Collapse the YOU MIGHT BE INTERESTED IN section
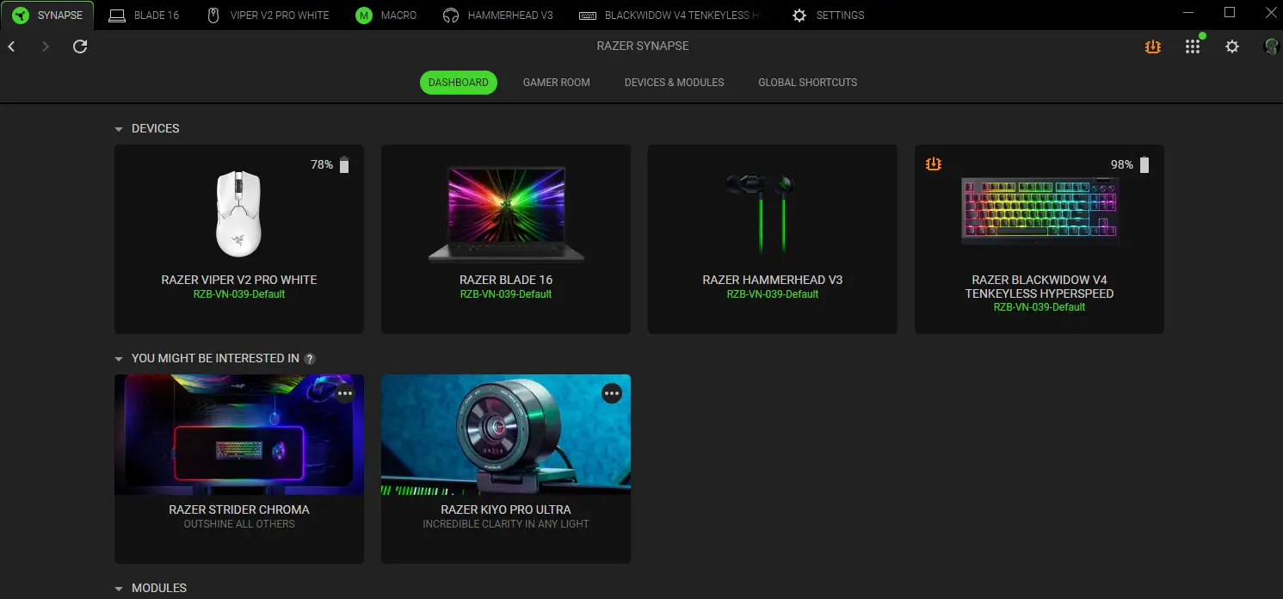 pyautogui.click(x=119, y=358)
